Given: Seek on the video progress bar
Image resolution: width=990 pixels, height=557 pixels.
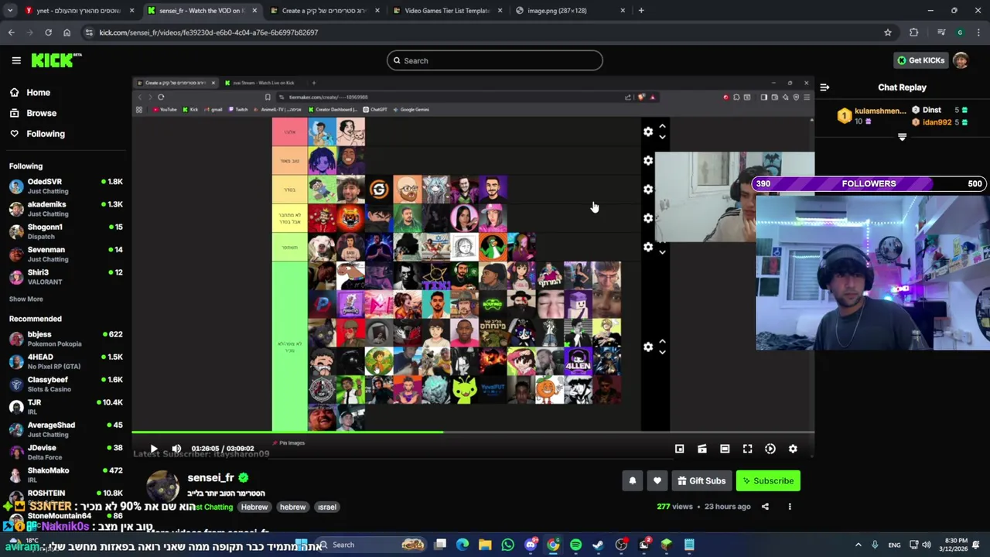Looking at the screenshot, I should [473, 432].
